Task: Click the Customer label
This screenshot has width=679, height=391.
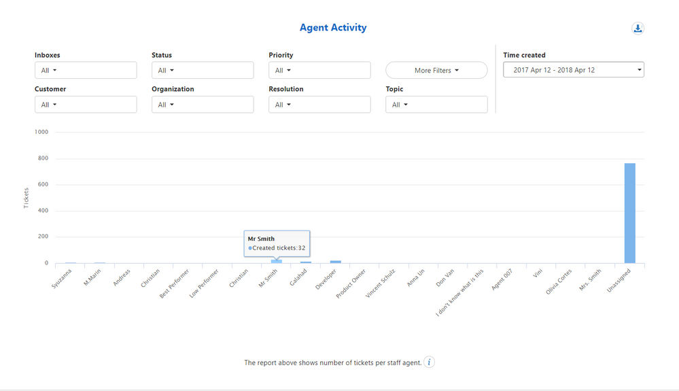Action: click(x=50, y=89)
